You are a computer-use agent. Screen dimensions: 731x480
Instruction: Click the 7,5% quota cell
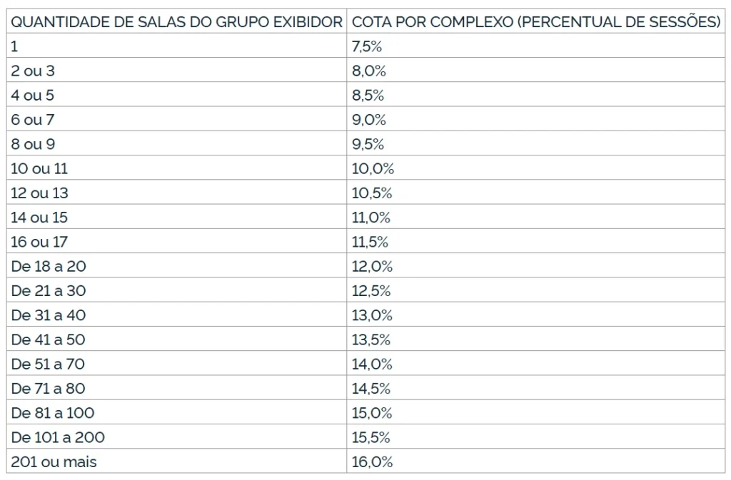(367, 47)
